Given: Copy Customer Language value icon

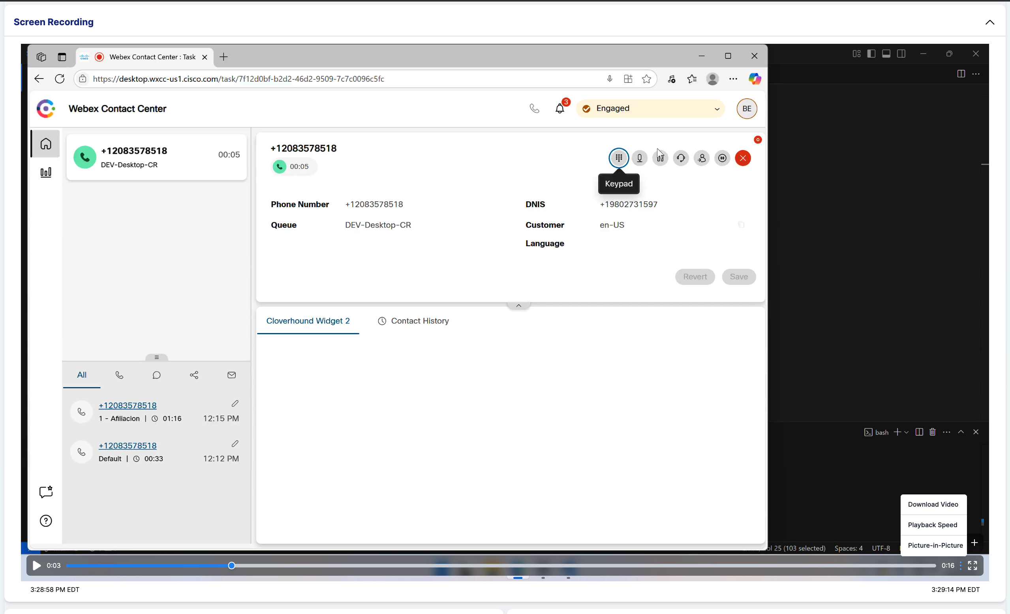Looking at the screenshot, I should (741, 225).
